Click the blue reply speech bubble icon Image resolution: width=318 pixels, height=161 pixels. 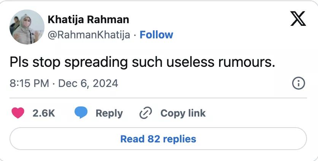click(x=81, y=113)
